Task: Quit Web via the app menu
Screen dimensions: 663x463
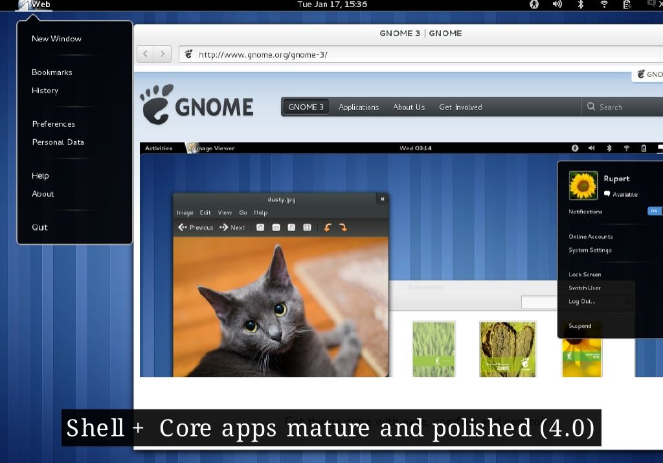Action: click(x=39, y=227)
